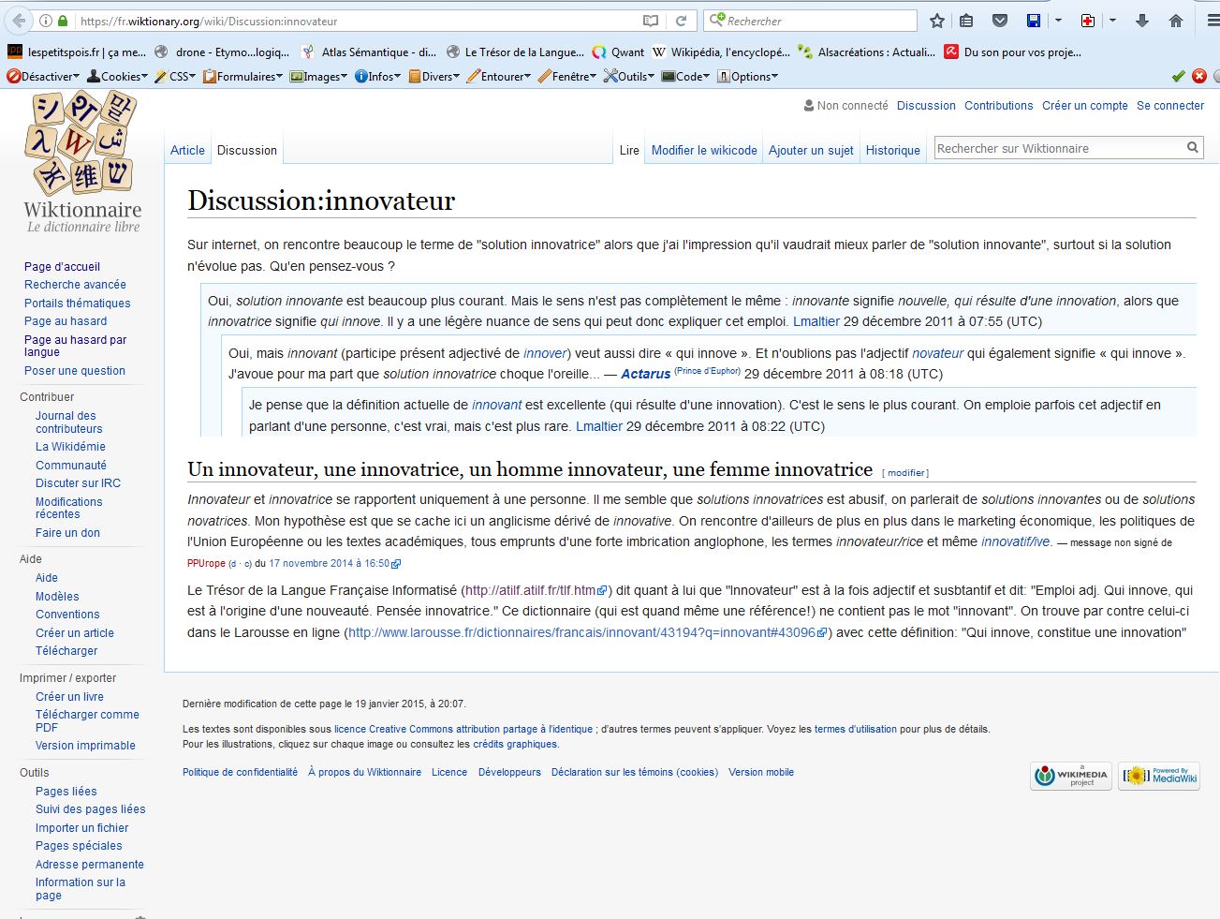Expand the Cookies toolbar dropdown
This screenshot has width=1220, height=919.
[119, 77]
